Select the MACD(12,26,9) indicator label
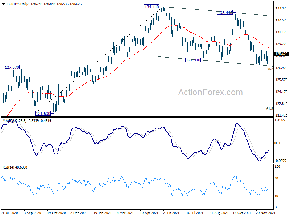The height and width of the screenshot is (217, 290). (x=14, y=121)
